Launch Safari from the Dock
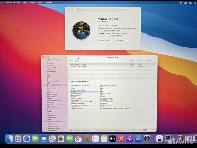The width and height of the screenshot is (197, 148). pos(27,139)
